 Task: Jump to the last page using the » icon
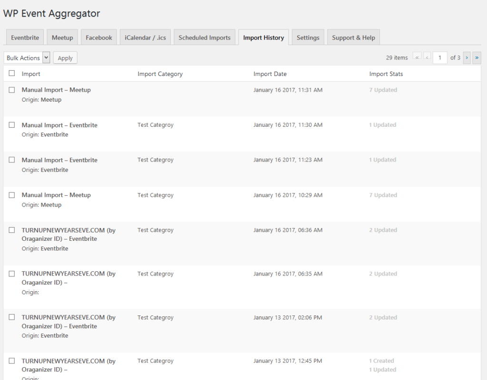[x=477, y=57]
